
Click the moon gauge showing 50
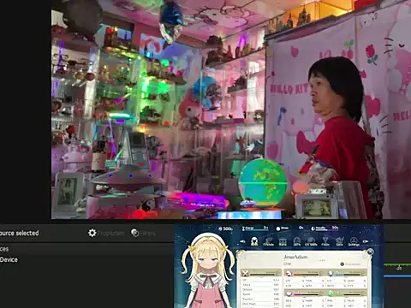click(325, 228)
